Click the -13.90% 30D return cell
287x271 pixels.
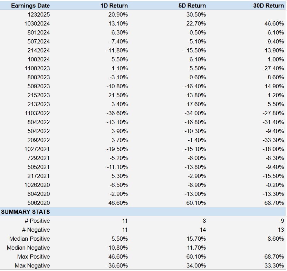(273, 50)
